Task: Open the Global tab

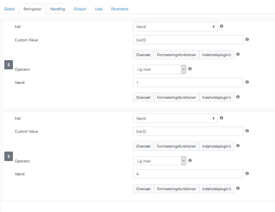Action: click(x=9, y=9)
